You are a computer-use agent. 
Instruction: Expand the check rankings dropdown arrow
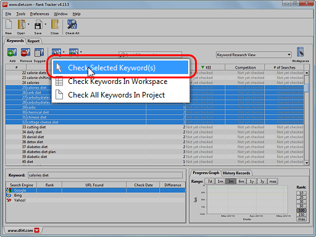tap(64, 52)
